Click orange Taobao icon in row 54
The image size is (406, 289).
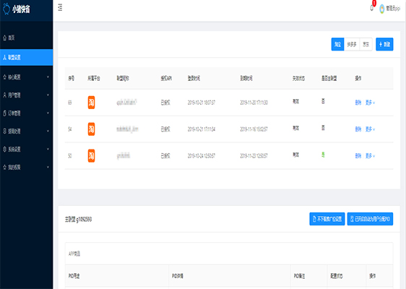tap(91, 129)
